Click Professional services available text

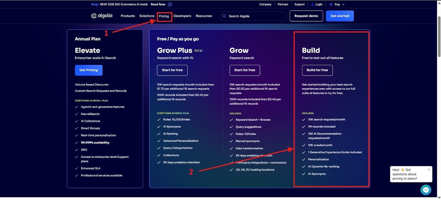[x=101, y=176]
